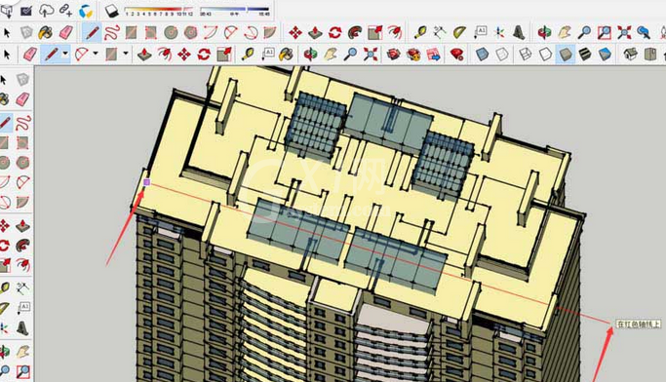
Task: Toggle Back Edges style
Action: 501,55
